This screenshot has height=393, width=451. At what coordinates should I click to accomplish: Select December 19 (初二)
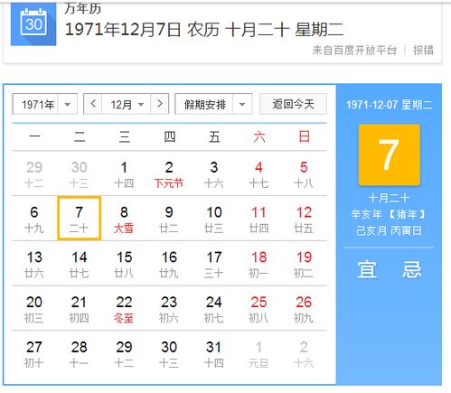coord(304,264)
